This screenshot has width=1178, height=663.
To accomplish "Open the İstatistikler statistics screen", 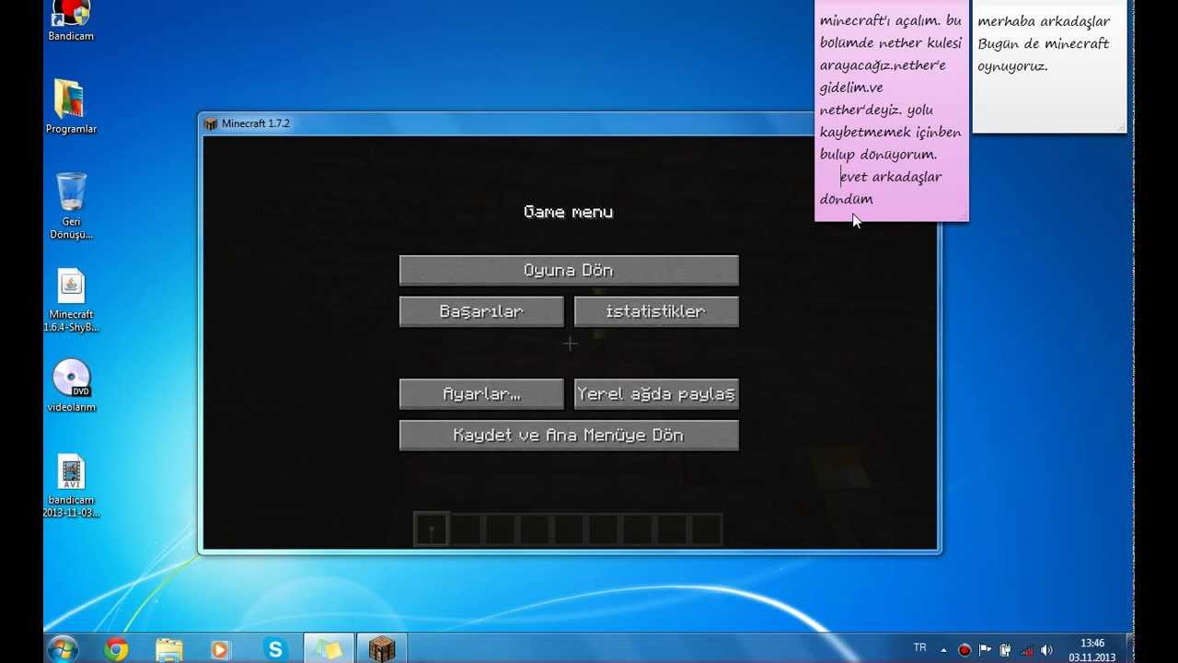I will (x=656, y=311).
